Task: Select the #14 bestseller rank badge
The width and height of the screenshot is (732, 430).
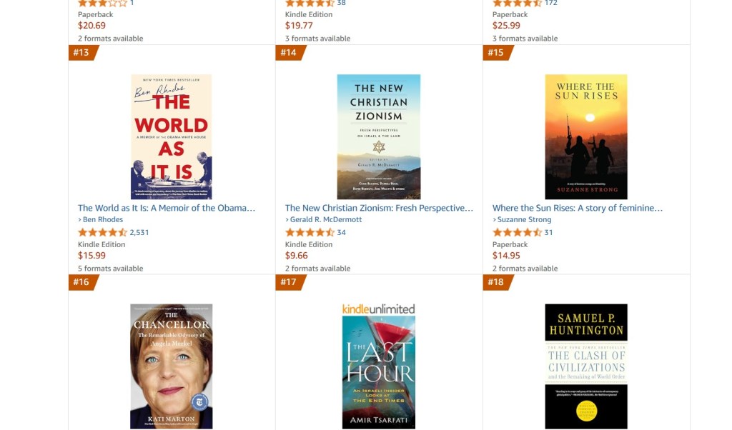Action: click(289, 52)
